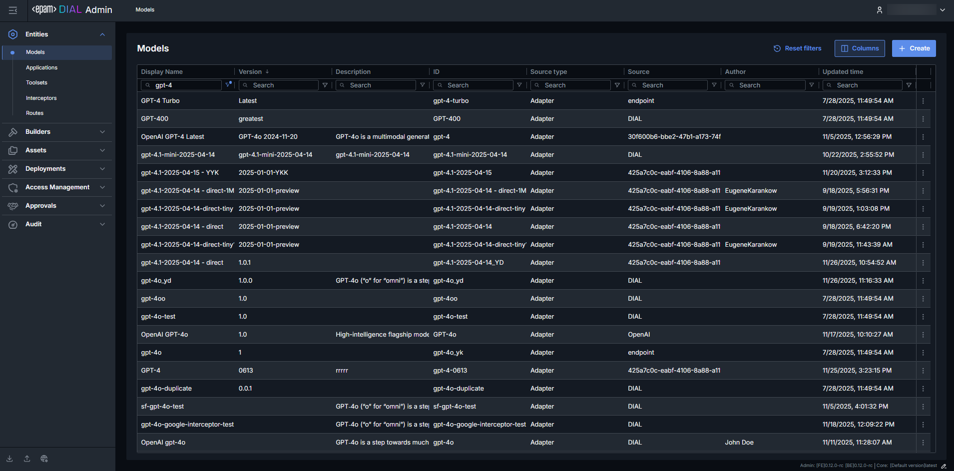Collapse the Entities section
The width and height of the screenshot is (954, 471).
pyautogui.click(x=102, y=34)
